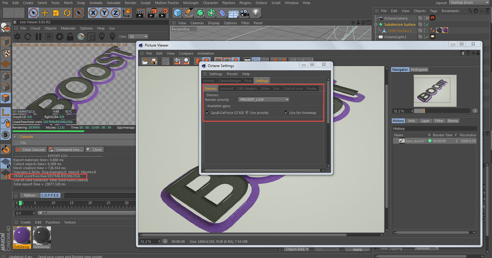Click the Octane Settings horizontal scrollbar
492x258 pixels.
click(263, 170)
